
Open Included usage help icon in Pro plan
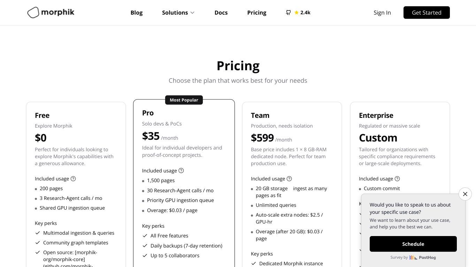click(181, 171)
